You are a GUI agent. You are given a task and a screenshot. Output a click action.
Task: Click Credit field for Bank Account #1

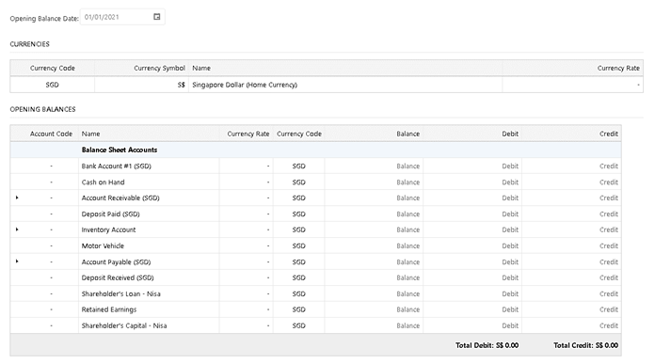(x=571, y=166)
